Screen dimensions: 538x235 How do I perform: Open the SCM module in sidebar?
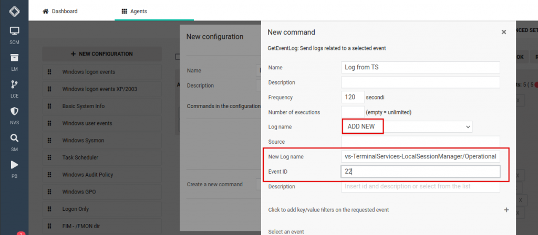coord(14,36)
